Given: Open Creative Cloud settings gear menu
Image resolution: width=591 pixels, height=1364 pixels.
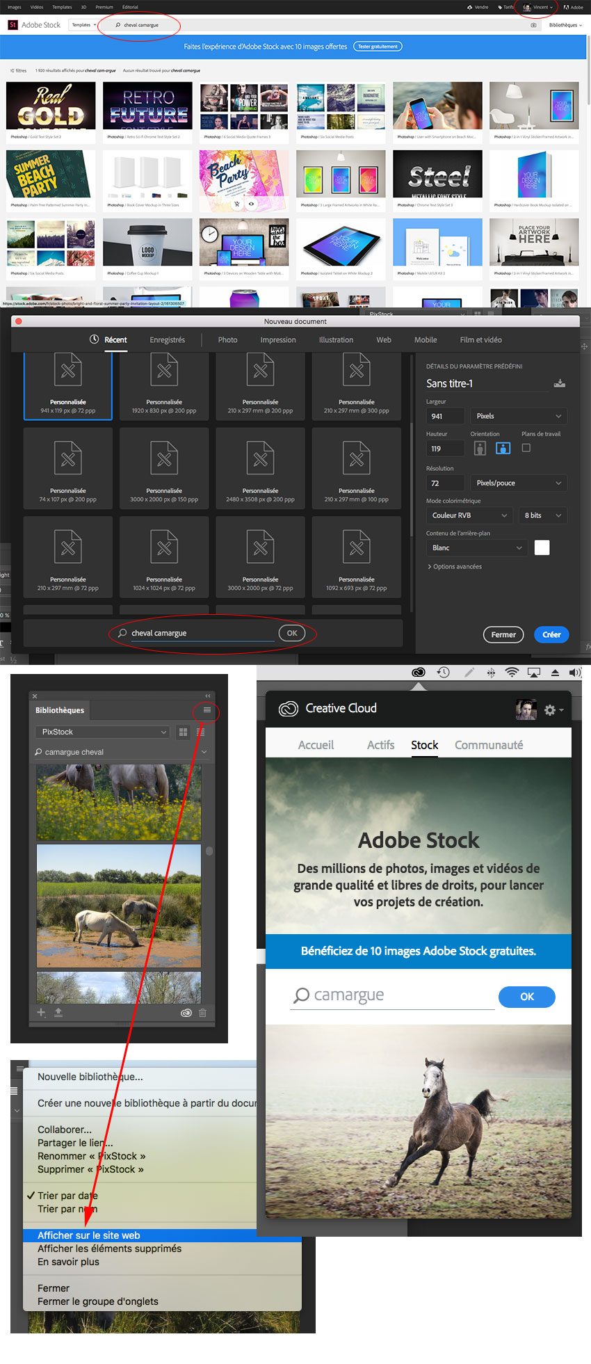Looking at the screenshot, I should (553, 709).
